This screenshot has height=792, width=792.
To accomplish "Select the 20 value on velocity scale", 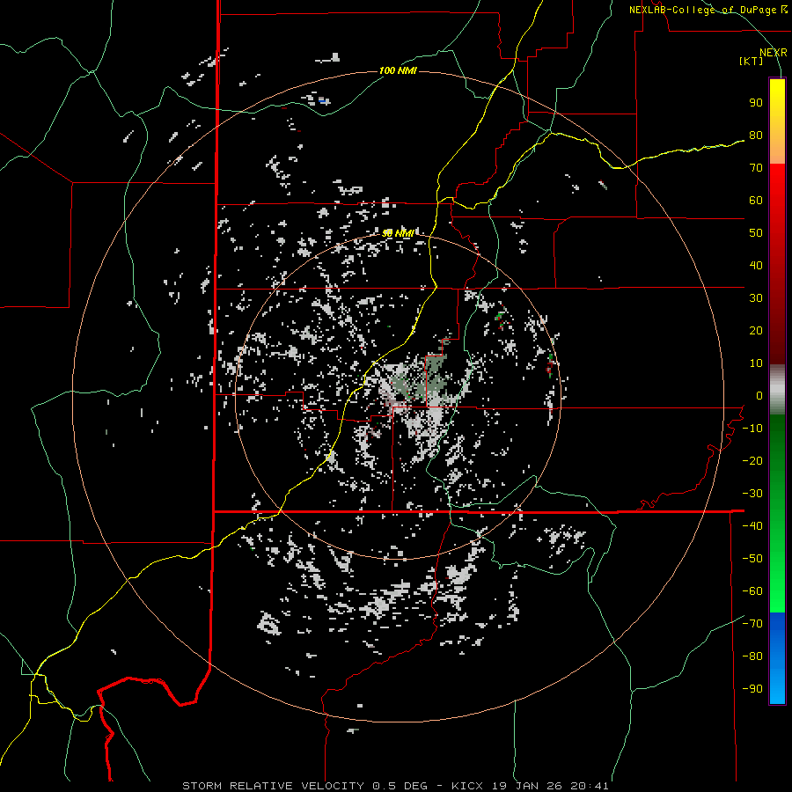I will click(756, 331).
